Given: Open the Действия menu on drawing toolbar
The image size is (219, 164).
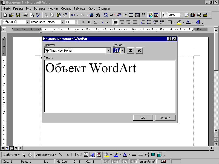Looking at the screenshot, I should 11,155.
